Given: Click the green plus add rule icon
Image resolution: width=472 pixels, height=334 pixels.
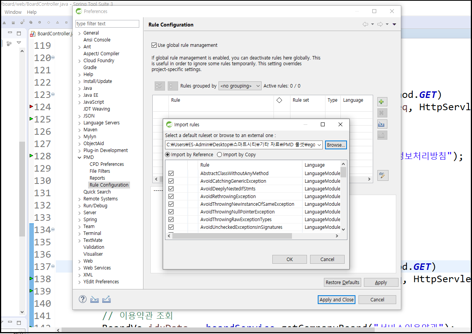Looking at the screenshot, I should point(382,102).
